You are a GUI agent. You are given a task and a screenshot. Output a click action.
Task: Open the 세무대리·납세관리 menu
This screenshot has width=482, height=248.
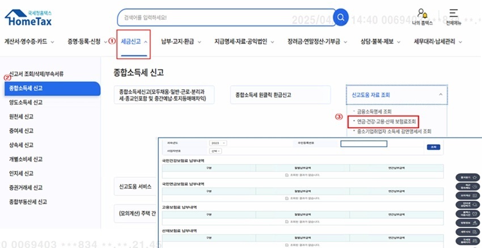434,41
